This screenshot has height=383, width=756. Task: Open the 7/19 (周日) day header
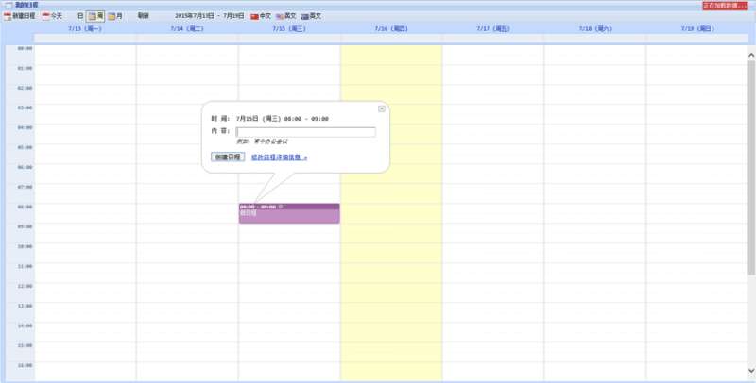click(x=696, y=29)
